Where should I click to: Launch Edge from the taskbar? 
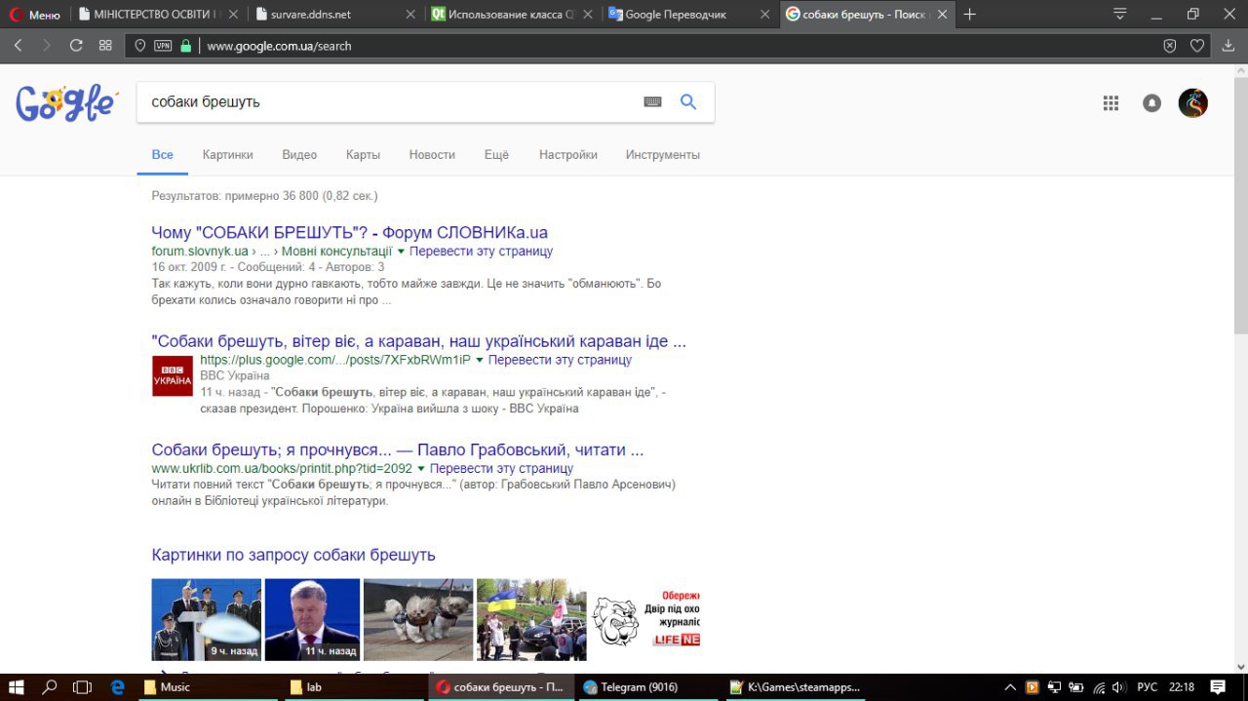(x=118, y=686)
